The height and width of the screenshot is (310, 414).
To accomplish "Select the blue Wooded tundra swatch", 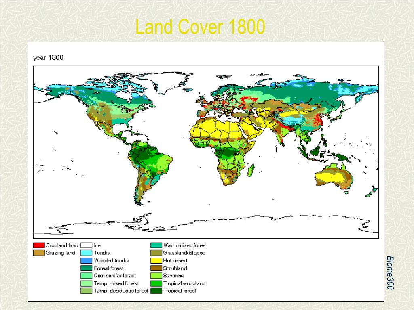I will click(x=86, y=260).
